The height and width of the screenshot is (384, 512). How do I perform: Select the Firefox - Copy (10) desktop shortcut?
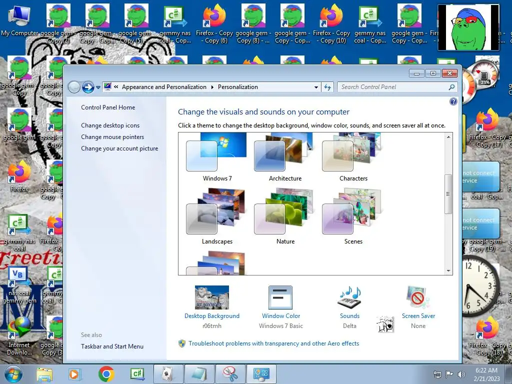[331, 23]
